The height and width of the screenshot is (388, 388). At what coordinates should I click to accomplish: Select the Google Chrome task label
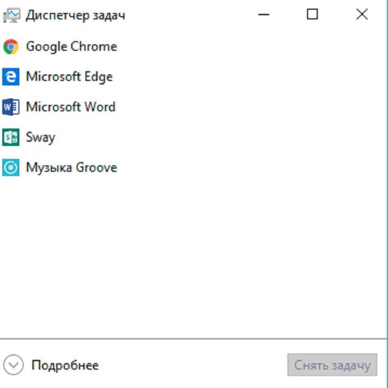(71, 47)
